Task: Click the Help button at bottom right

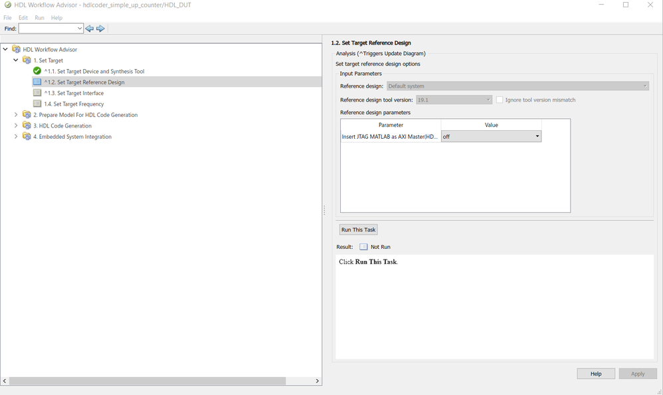Action: pyautogui.click(x=596, y=374)
